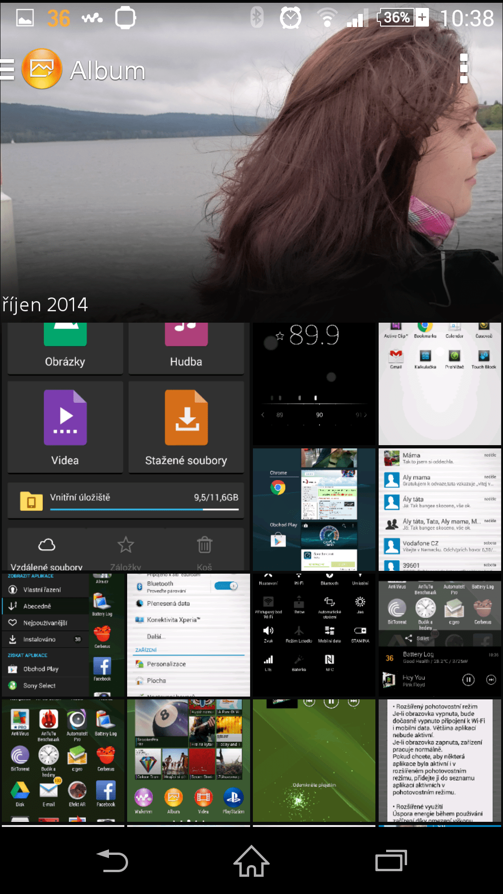Open the Chrome and Obchod Play recents screenshot
Screen dimensions: 503x894
tap(314, 510)
